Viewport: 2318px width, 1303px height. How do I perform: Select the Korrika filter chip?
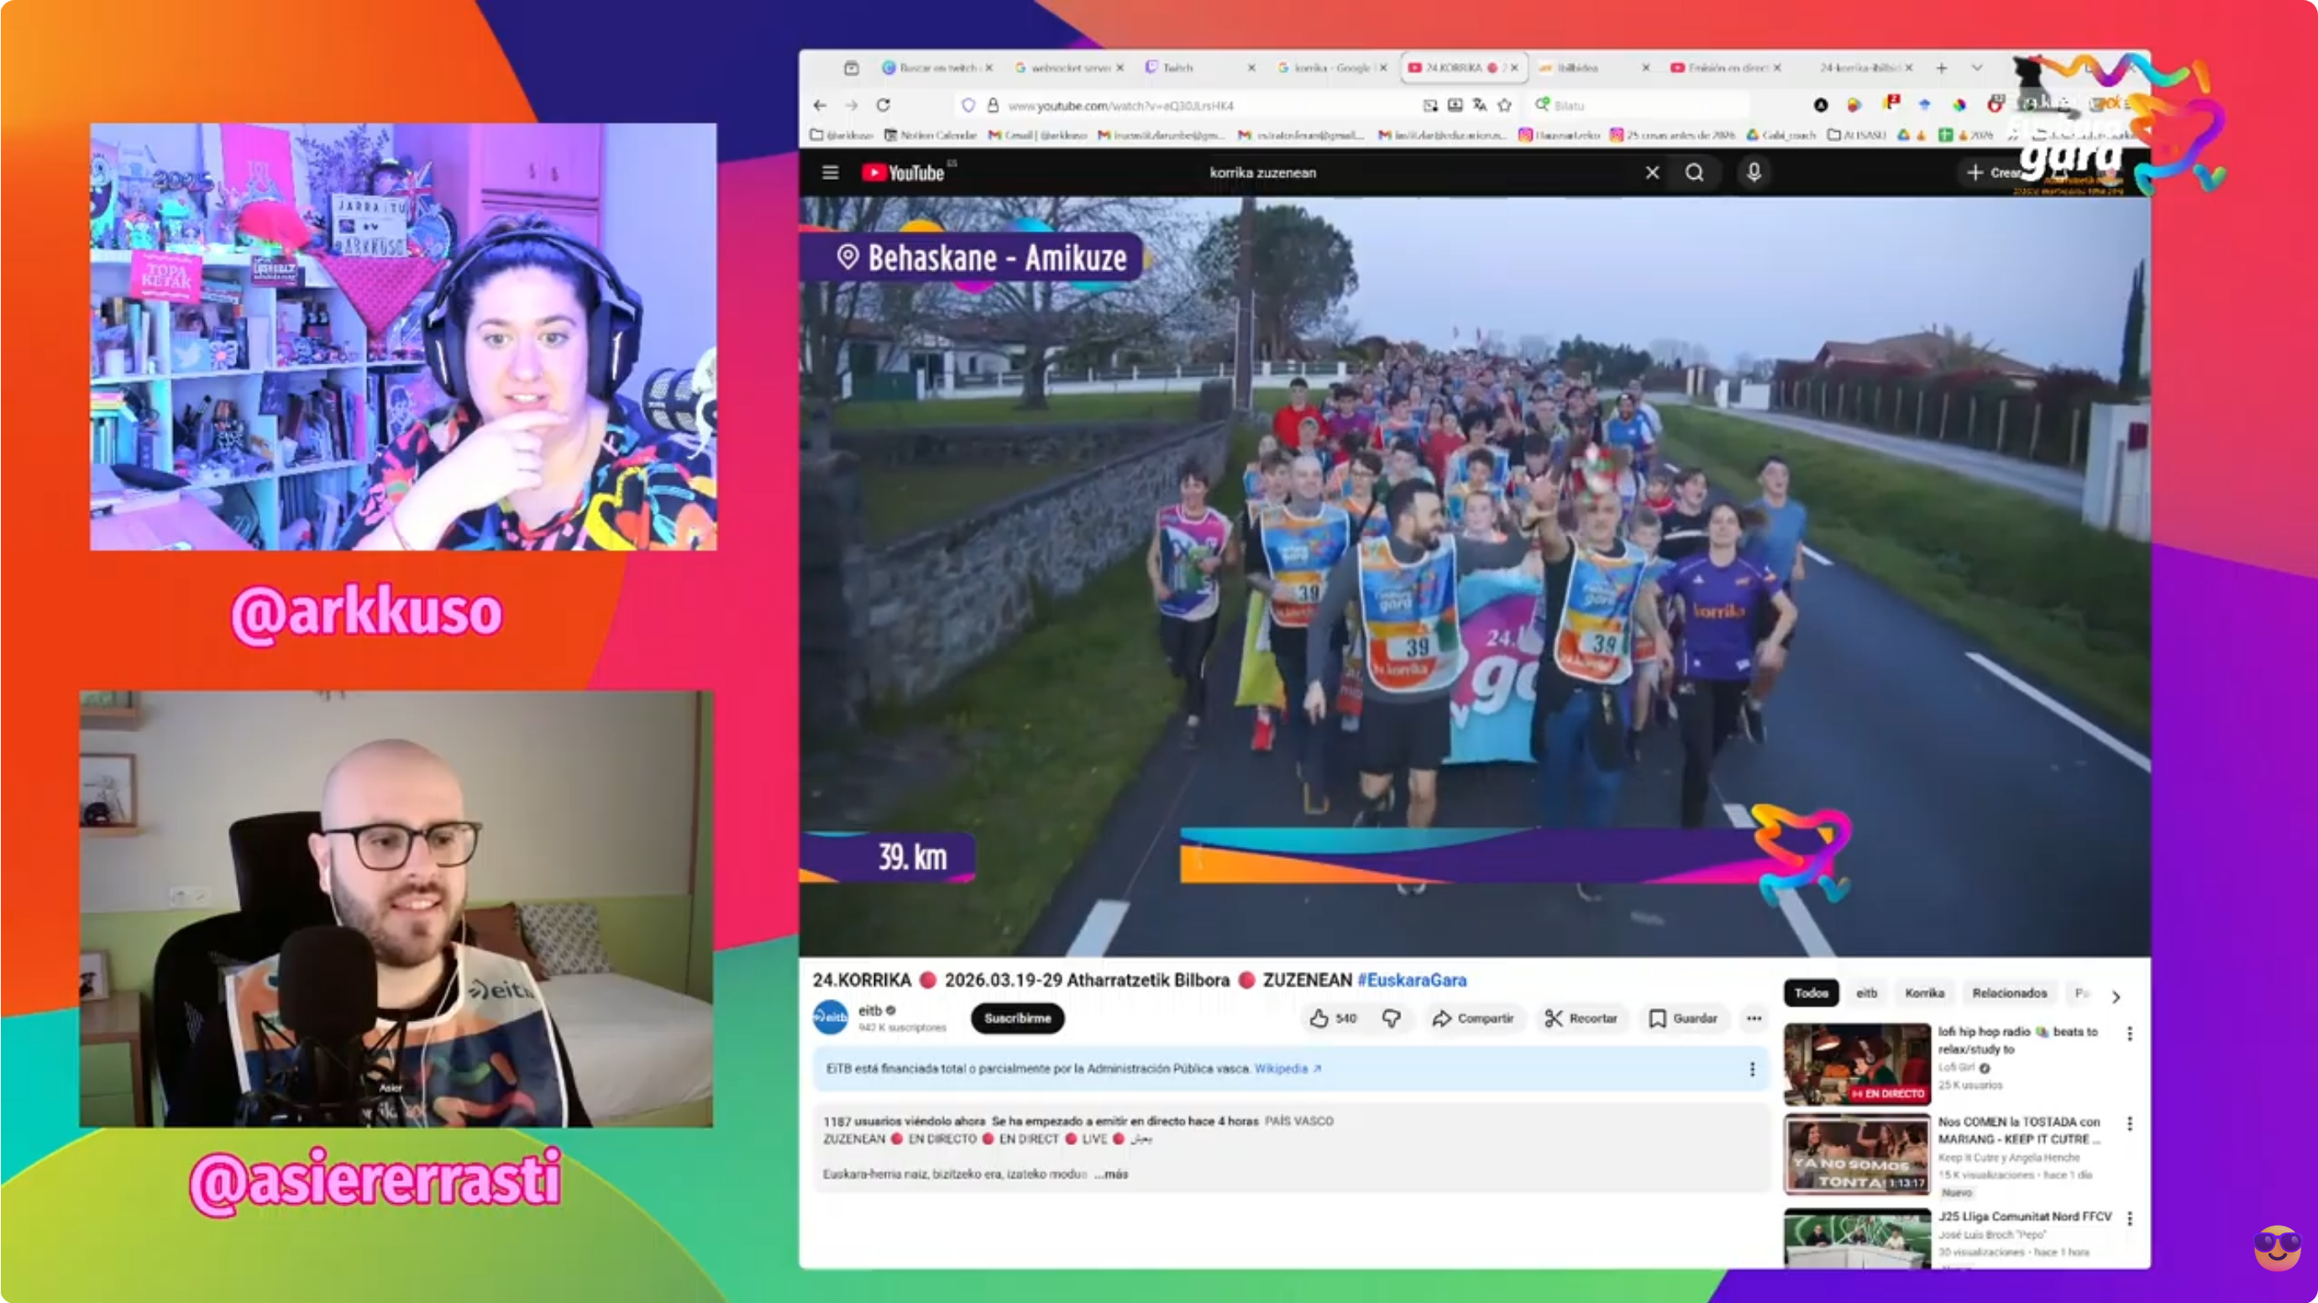[1924, 992]
